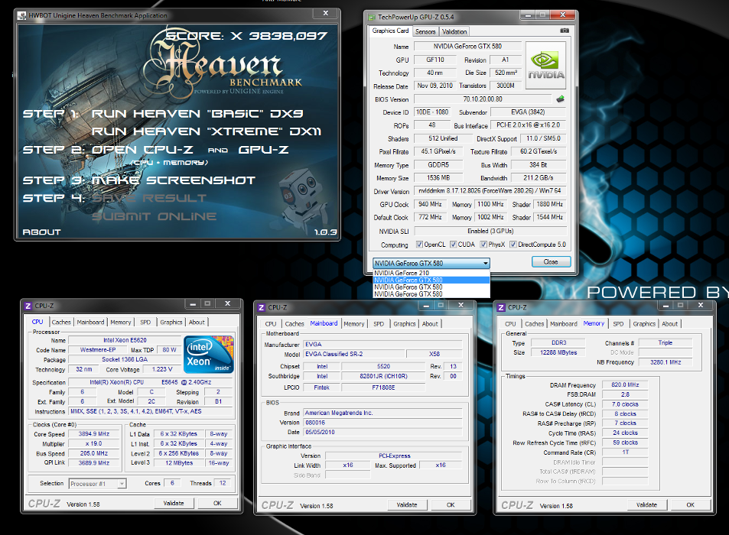Open the Graphics tab in the right CPU-Z window

(644, 324)
